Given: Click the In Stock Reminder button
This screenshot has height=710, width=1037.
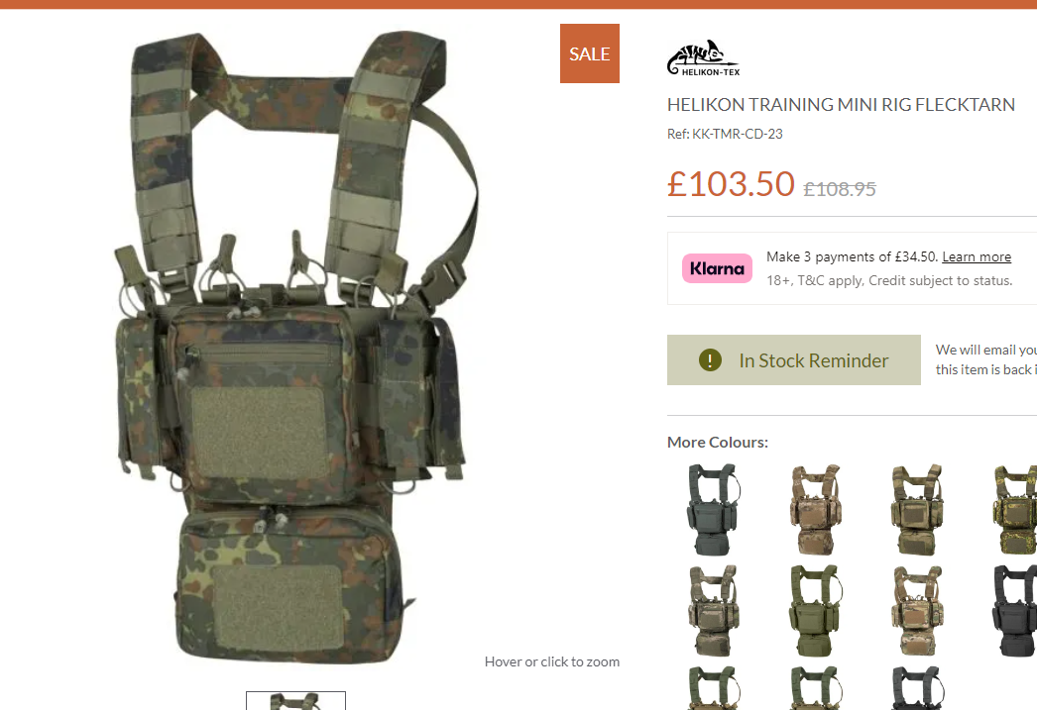Looking at the screenshot, I should point(794,360).
